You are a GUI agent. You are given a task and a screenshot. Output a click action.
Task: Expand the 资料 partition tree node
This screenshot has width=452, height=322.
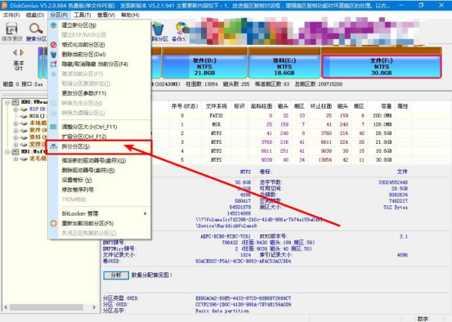(16, 137)
